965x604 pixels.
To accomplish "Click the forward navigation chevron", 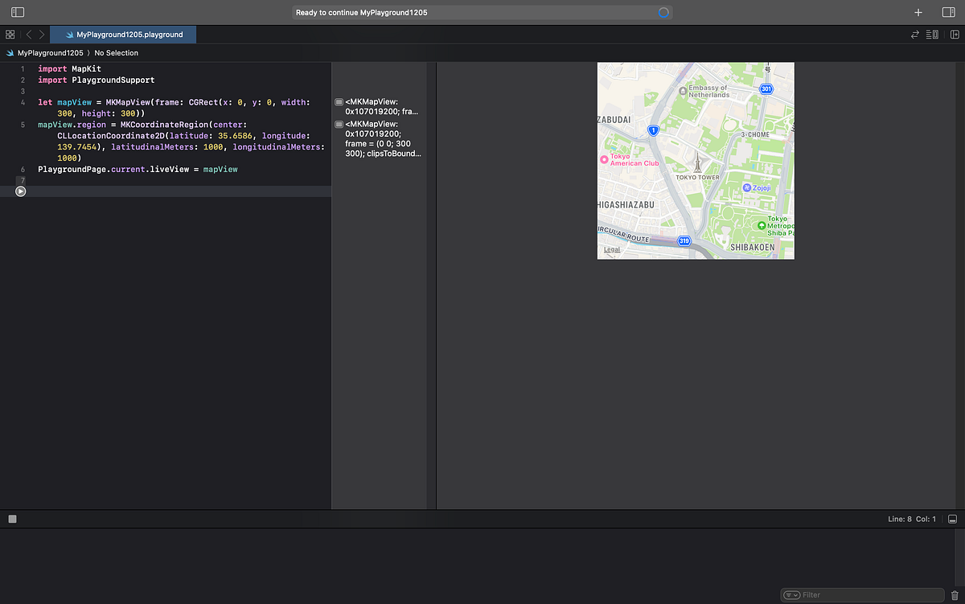I will coord(42,35).
